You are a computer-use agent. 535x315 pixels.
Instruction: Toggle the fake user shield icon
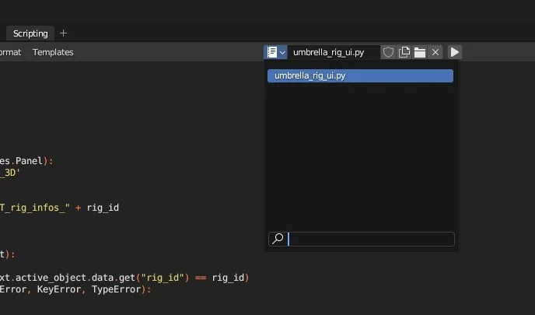tap(389, 52)
